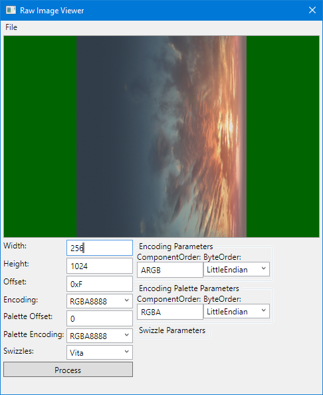Click the Encoding: label
The height and width of the screenshot is (395, 323).
(21, 300)
